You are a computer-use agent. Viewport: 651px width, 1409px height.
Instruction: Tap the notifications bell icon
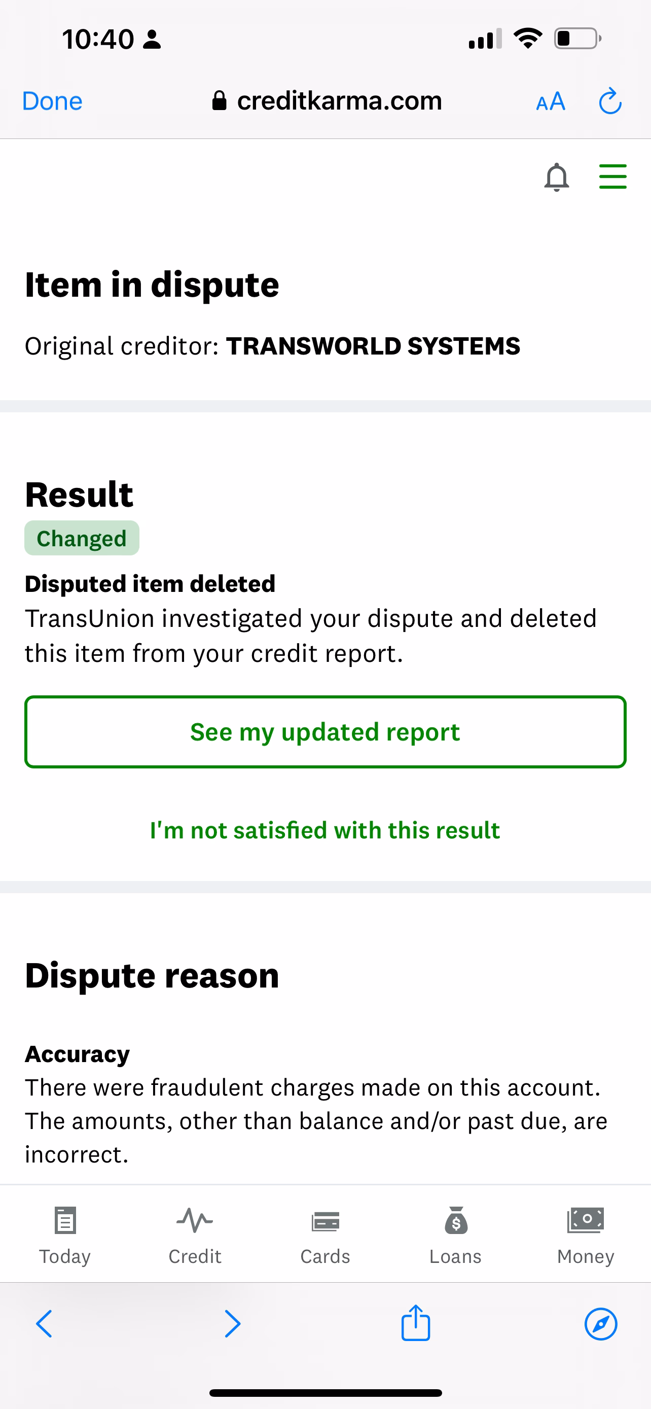click(x=556, y=177)
